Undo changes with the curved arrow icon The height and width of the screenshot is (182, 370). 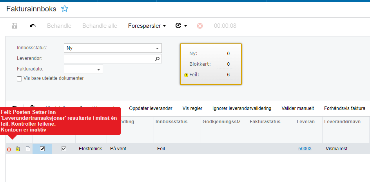coord(33,26)
